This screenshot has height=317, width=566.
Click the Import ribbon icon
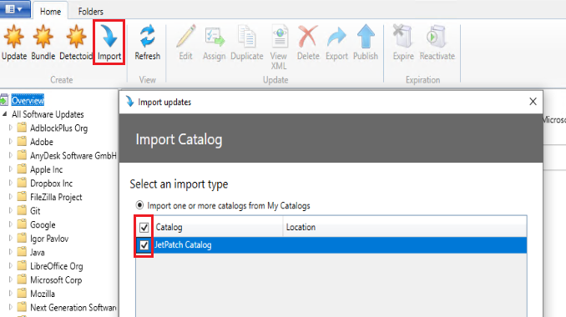pyautogui.click(x=109, y=36)
